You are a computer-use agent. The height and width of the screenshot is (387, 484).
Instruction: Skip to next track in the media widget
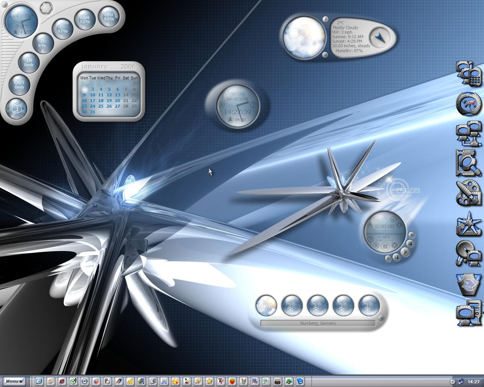tap(411, 235)
